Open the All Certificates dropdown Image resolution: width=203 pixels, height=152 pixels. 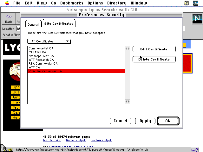pos(49,41)
